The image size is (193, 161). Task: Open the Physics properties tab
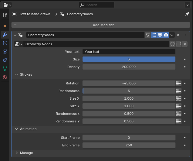click(5, 52)
